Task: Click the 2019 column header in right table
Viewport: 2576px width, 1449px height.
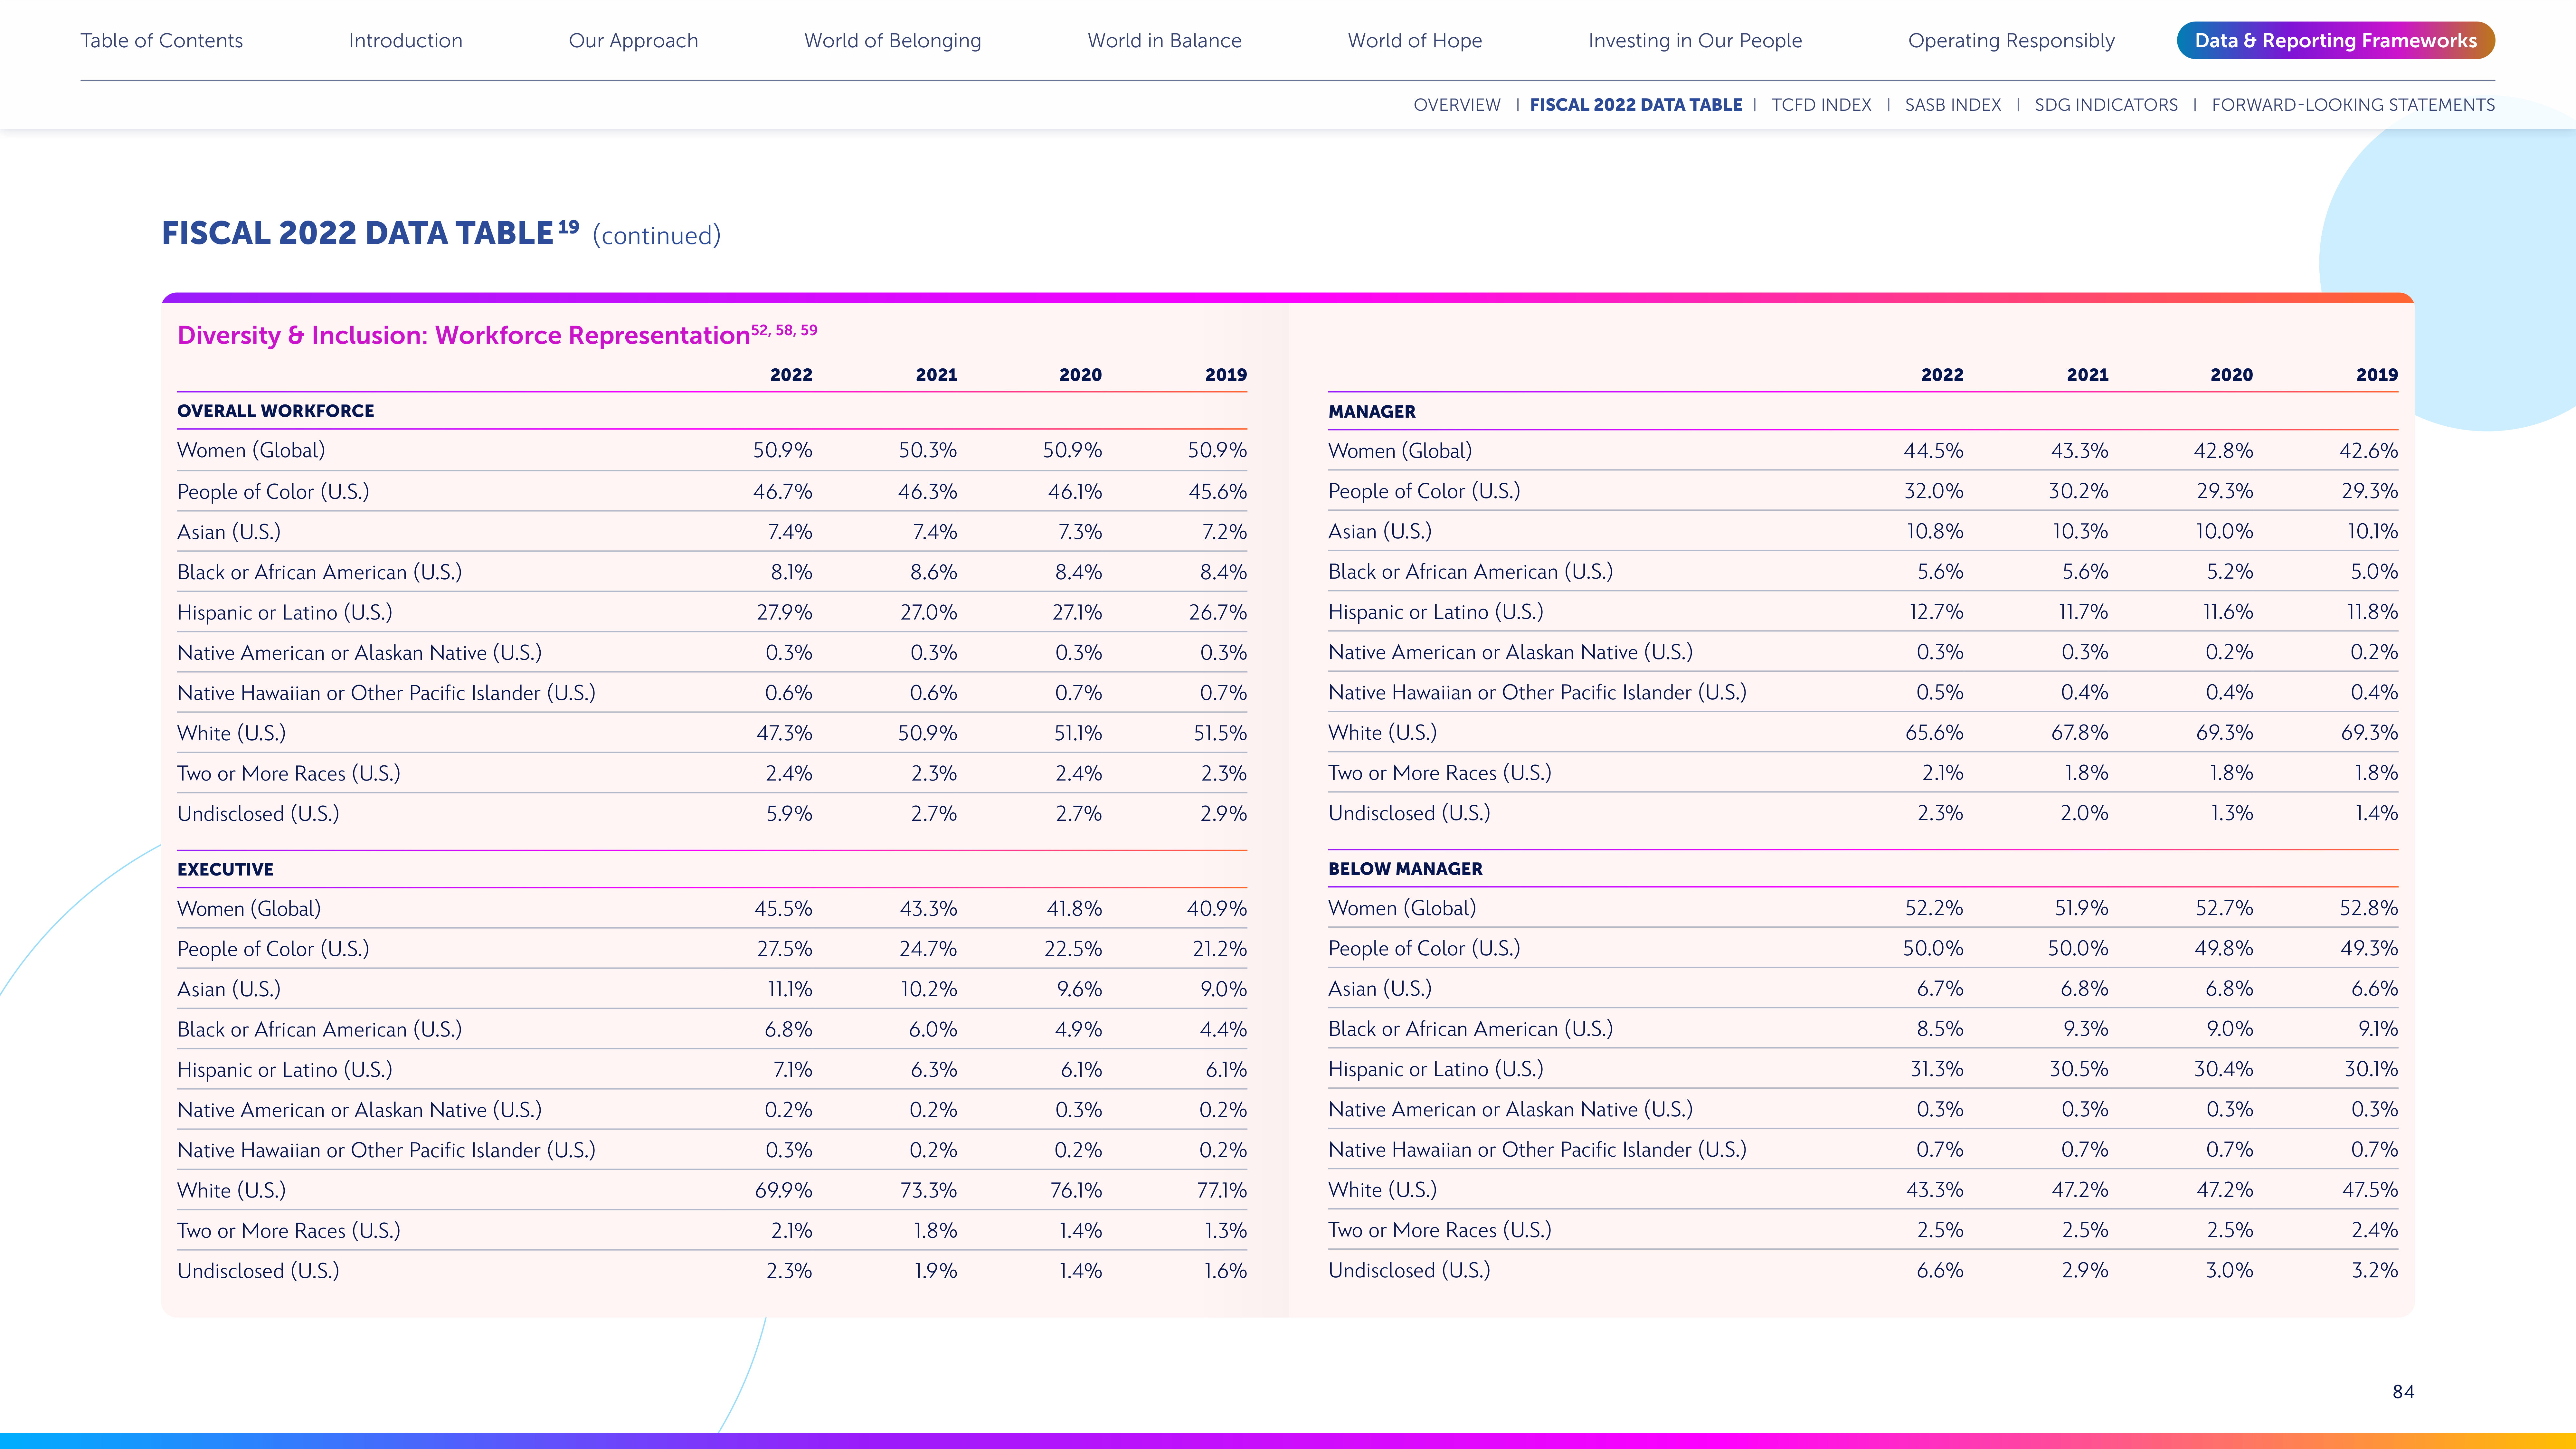Action: click(x=2377, y=375)
